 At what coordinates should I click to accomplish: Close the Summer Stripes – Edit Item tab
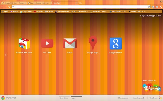click(51, 3)
